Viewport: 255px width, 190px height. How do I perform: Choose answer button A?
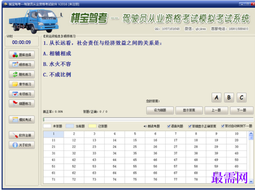coord(216,97)
